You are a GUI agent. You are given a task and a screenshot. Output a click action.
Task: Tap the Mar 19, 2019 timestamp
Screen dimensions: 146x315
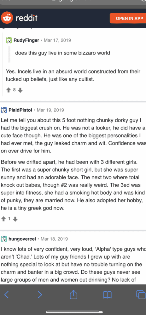pos(50,110)
